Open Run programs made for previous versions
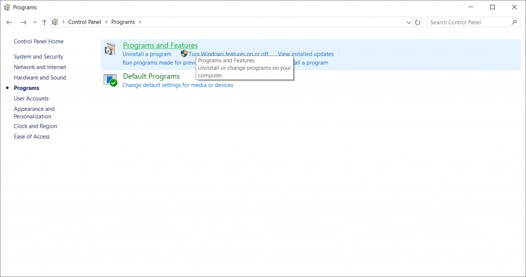The height and width of the screenshot is (277, 526). point(159,63)
